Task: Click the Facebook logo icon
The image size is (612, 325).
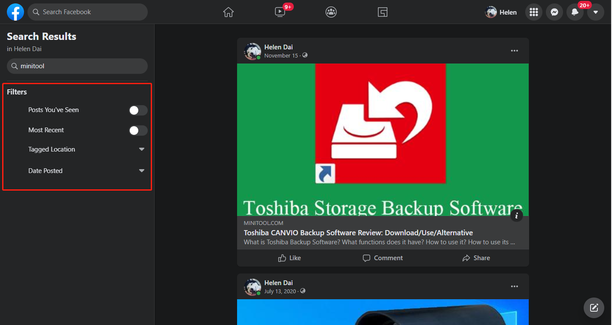Action: point(15,12)
